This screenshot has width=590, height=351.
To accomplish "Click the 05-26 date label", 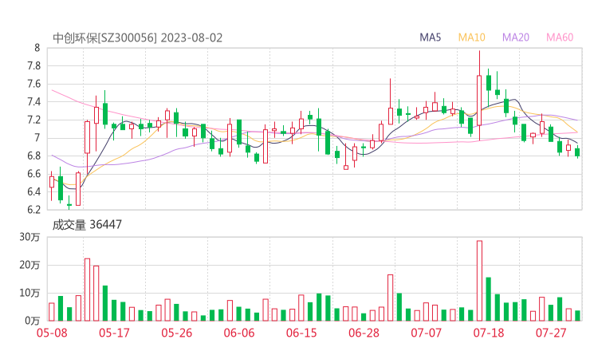I will (176, 333).
